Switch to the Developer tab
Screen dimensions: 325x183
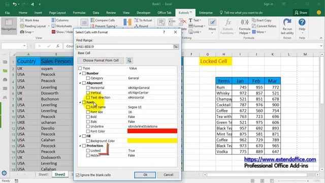pyautogui.click(x=143, y=13)
